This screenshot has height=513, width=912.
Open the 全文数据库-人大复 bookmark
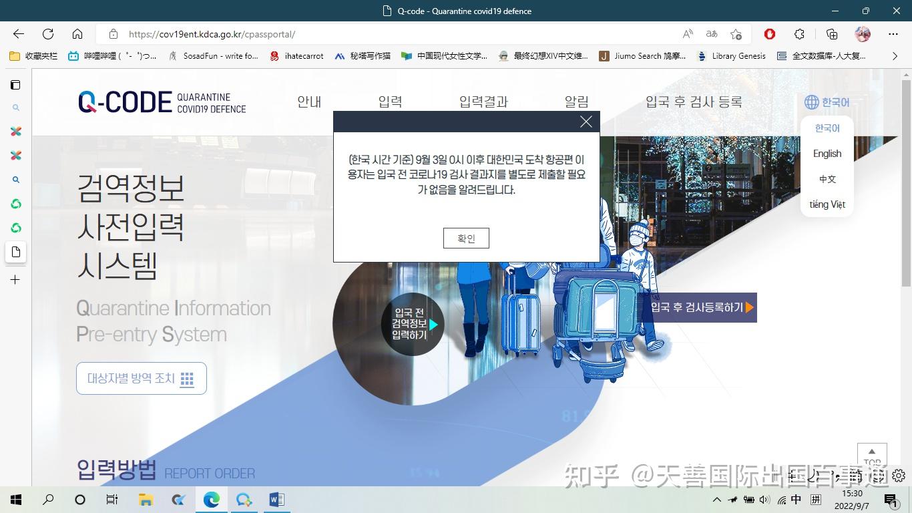click(x=821, y=56)
